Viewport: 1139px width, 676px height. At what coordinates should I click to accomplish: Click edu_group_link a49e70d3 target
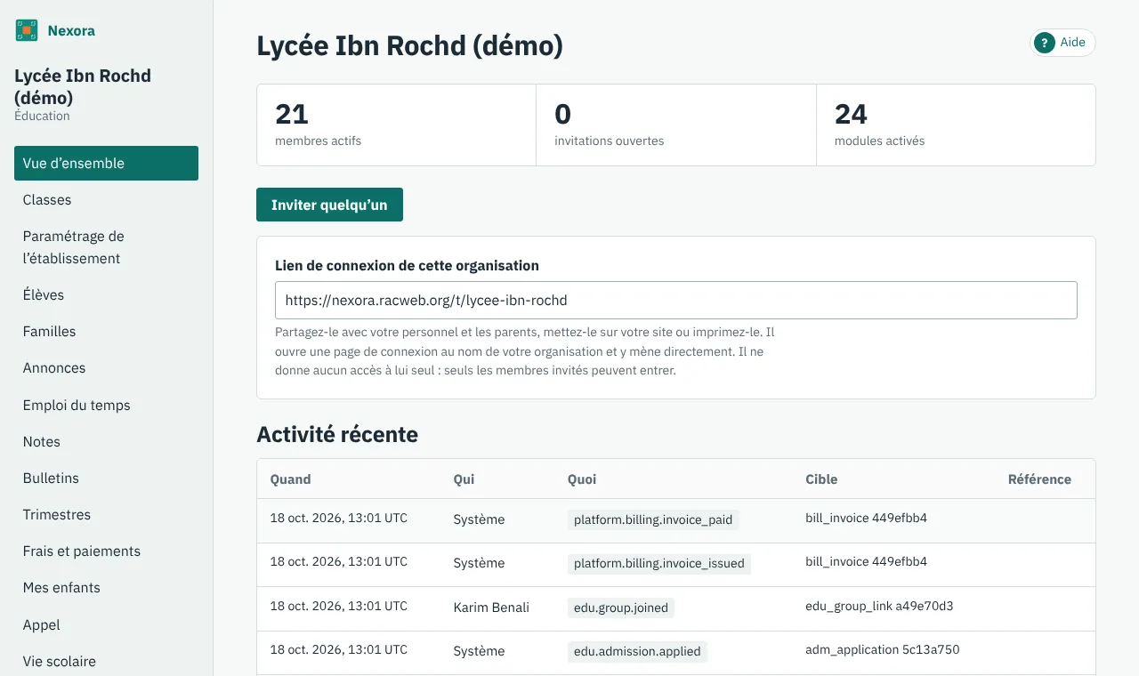click(879, 606)
